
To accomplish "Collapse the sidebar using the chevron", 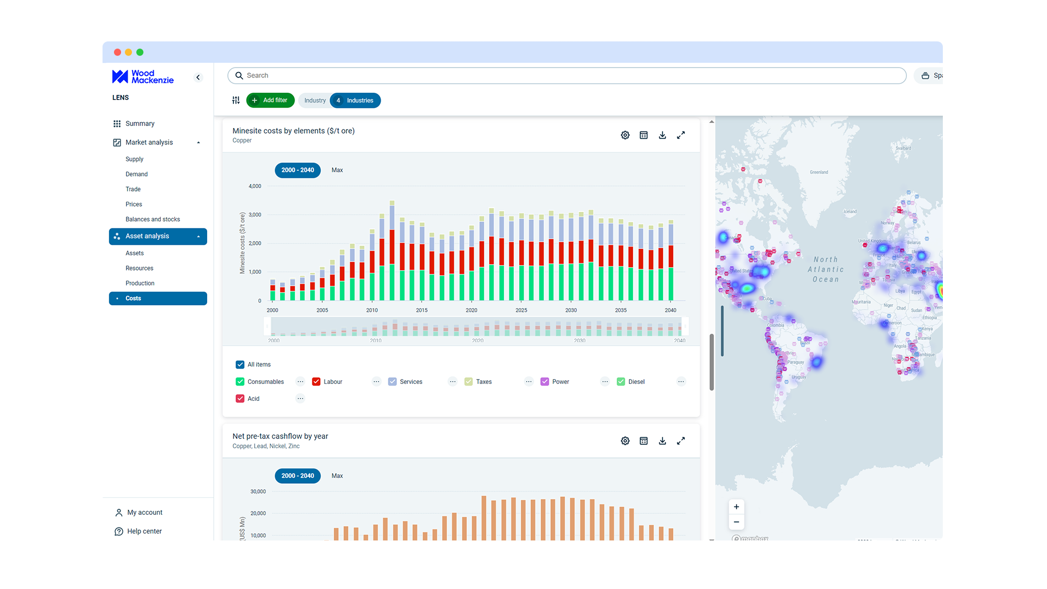I will 198,77.
